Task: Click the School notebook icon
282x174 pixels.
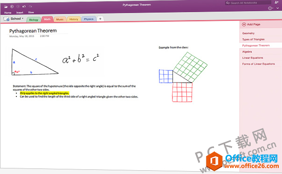Action: click(x=7, y=19)
